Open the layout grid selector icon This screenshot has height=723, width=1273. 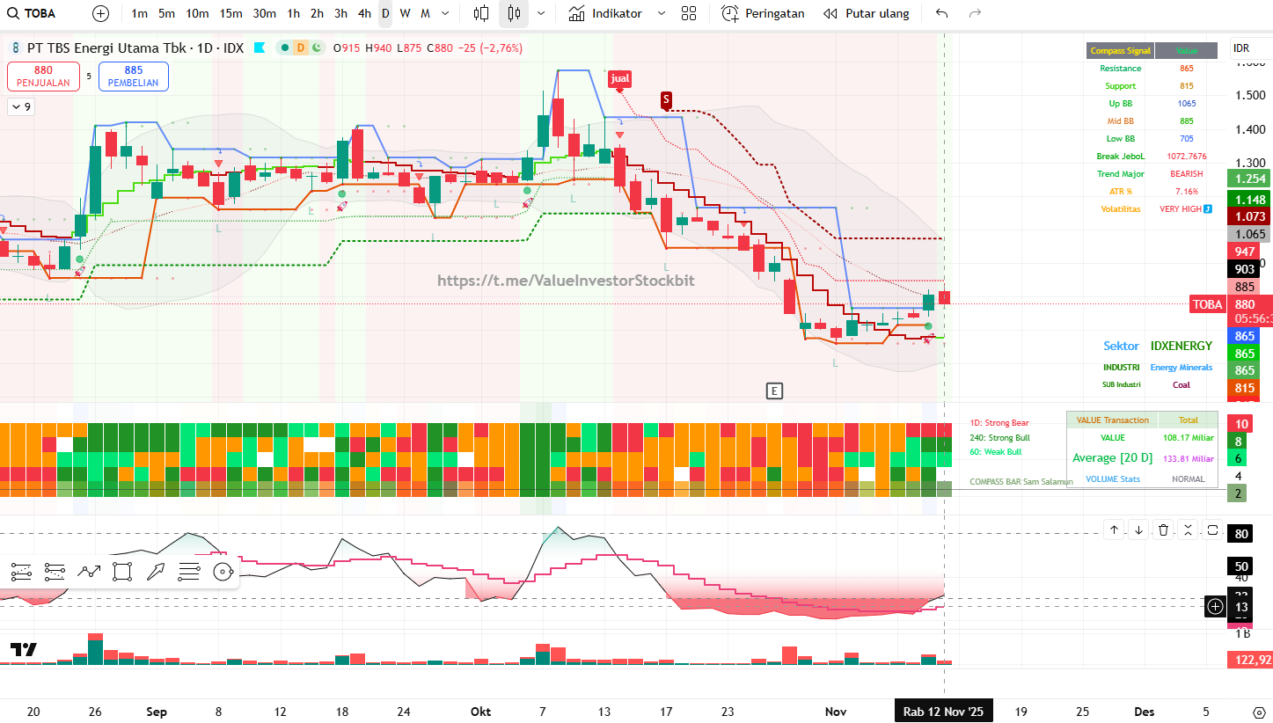pos(689,13)
